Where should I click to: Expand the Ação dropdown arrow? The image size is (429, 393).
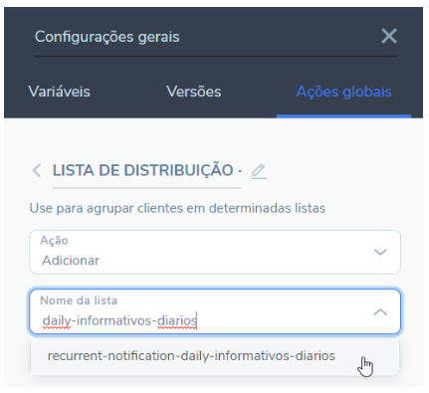[x=380, y=252]
